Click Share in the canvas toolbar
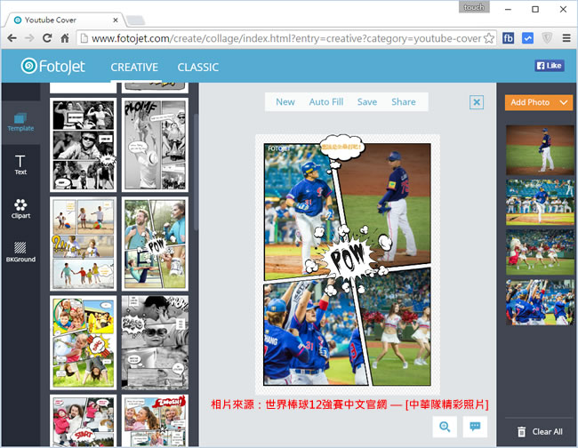The image size is (578, 448). tap(403, 102)
